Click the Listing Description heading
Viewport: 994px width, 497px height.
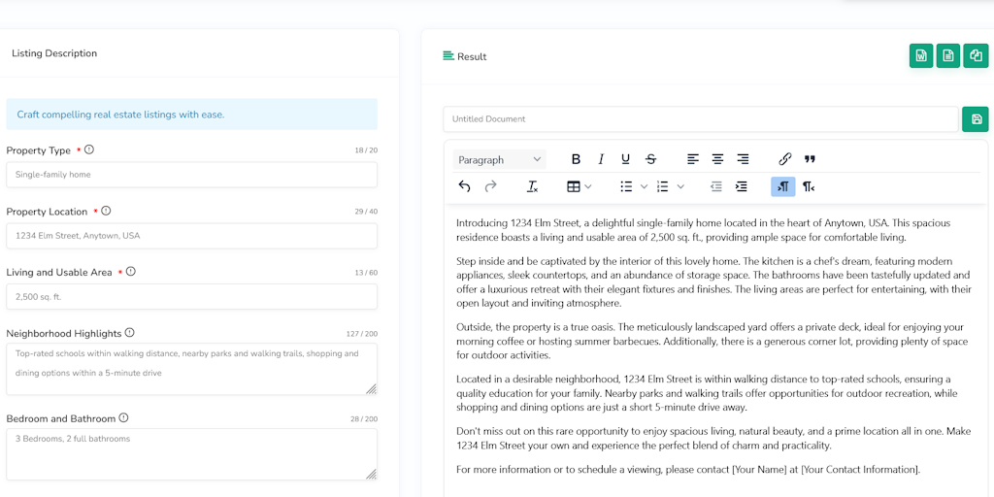pyautogui.click(x=54, y=53)
